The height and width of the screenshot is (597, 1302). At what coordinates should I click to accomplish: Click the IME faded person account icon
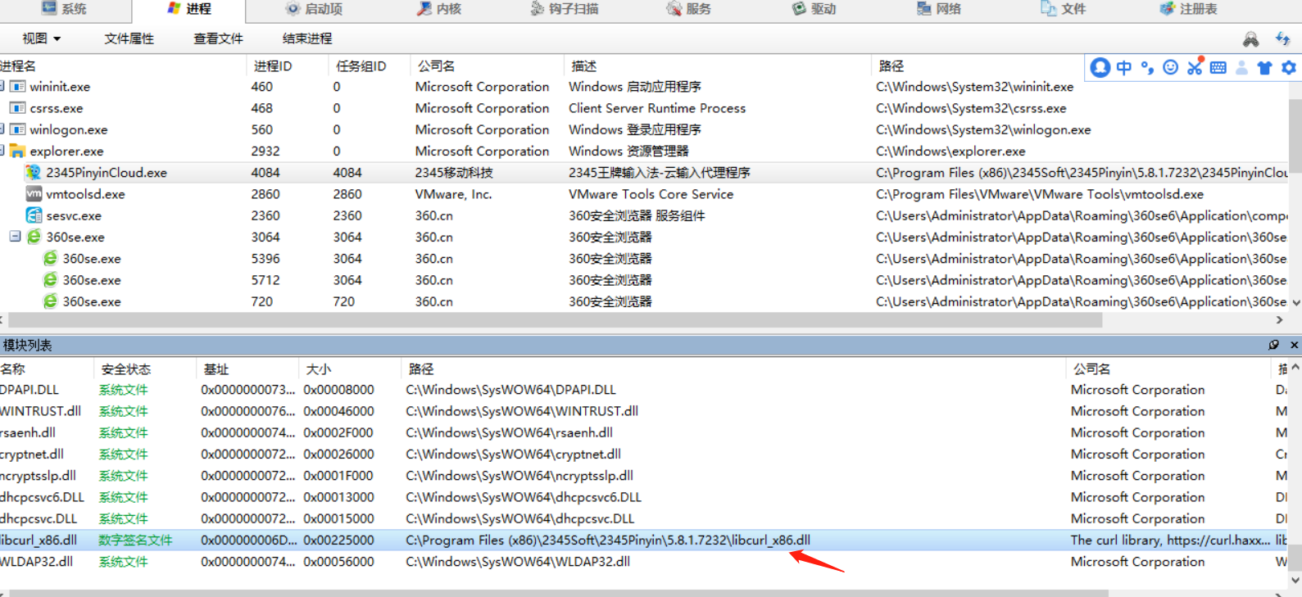1242,68
